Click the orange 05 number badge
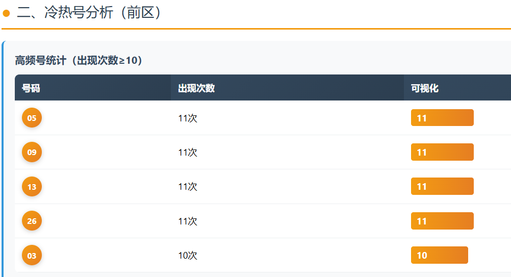Viewport: 511px width, 277px height. coord(32,118)
